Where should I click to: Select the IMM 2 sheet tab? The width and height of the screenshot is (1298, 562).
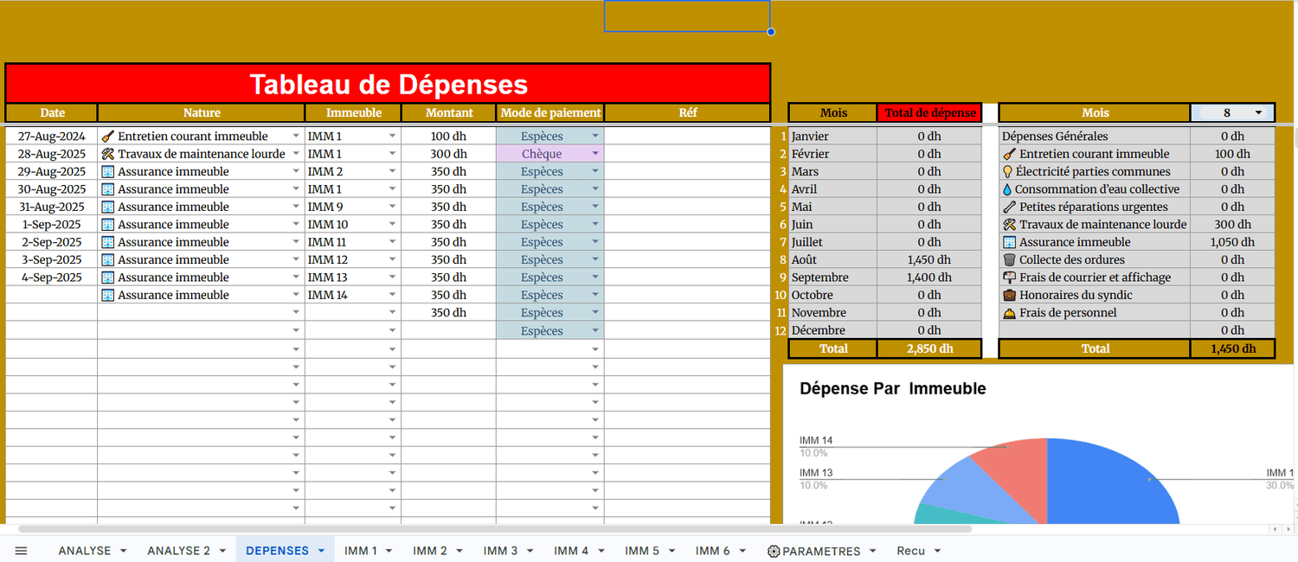tap(430, 551)
